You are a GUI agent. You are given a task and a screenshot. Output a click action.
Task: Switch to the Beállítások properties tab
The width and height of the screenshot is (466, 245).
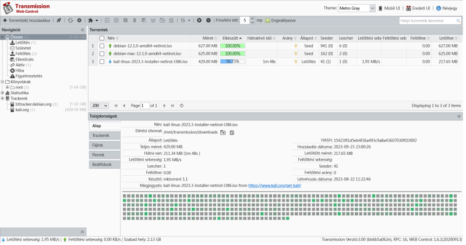(105, 165)
